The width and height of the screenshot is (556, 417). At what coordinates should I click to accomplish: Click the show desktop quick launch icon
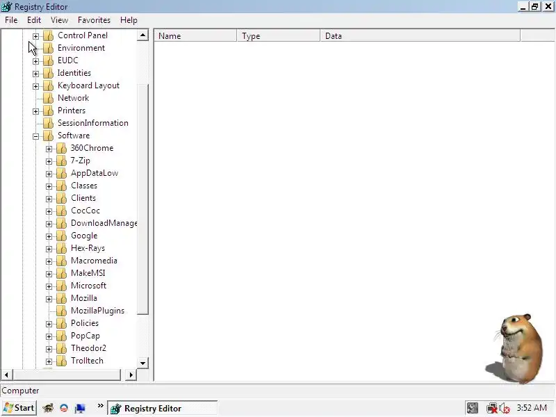(x=80, y=409)
